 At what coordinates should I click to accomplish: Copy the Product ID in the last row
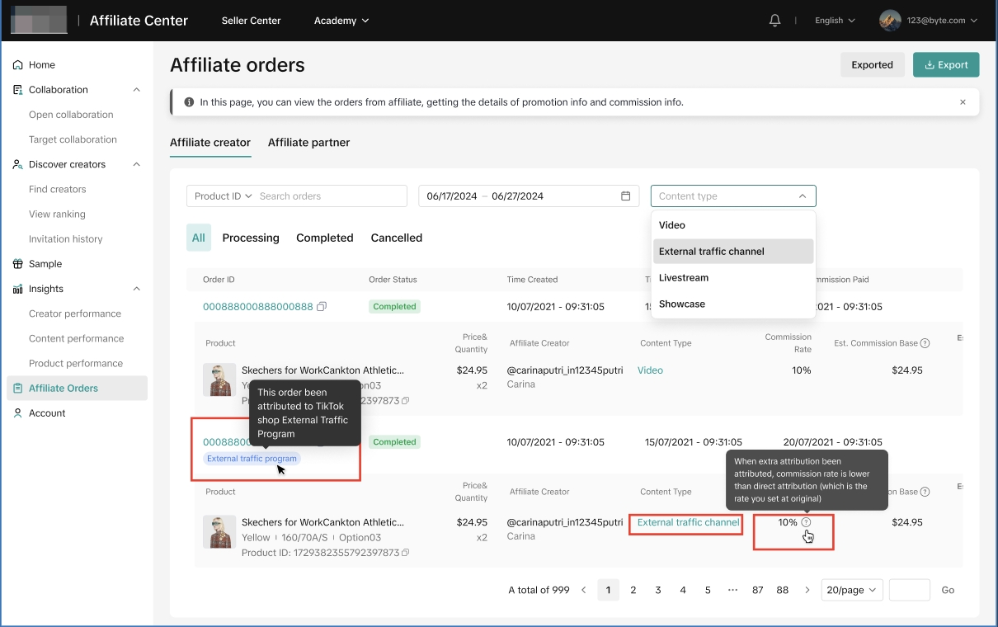click(x=405, y=553)
